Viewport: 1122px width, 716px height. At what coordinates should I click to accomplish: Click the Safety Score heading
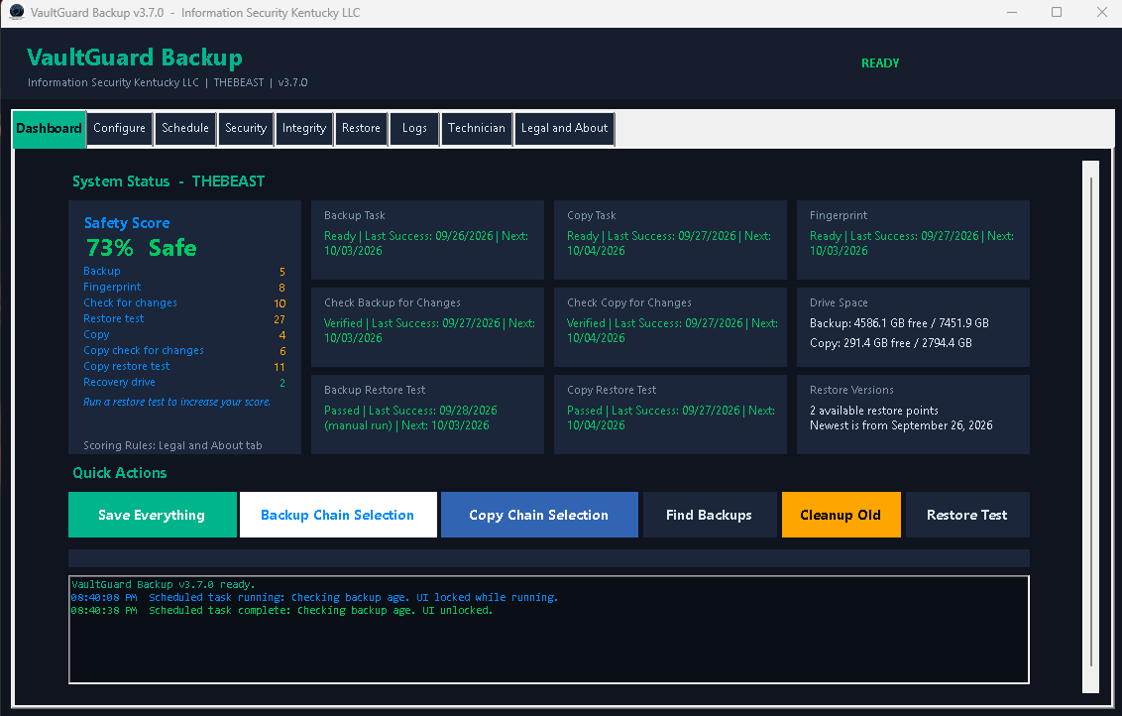point(128,223)
